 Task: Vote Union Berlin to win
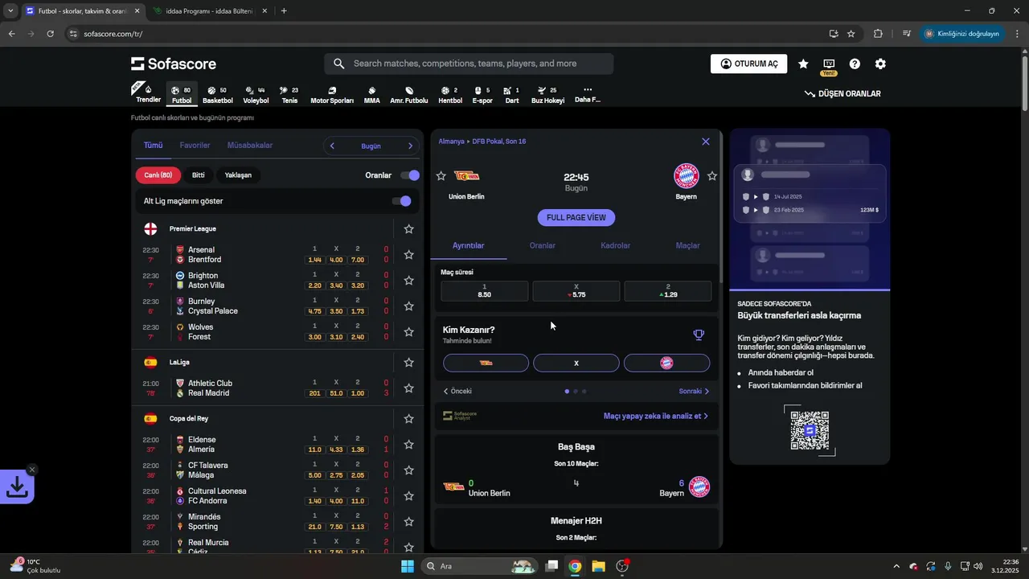[486, 363]
